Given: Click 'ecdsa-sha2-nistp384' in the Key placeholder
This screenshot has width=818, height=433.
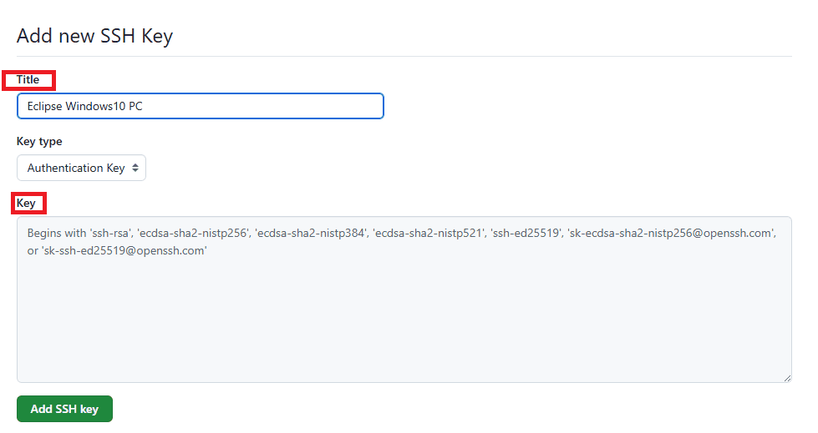Looking at the screenshot, I should point(308,234).
